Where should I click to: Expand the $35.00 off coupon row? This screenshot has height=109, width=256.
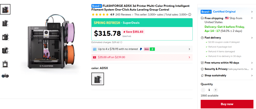tap(189, 57)
